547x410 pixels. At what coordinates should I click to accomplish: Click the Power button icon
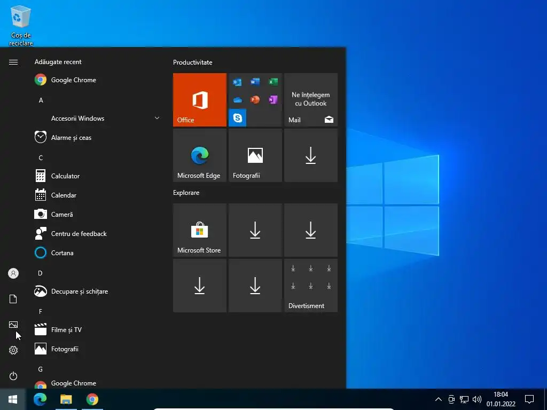coord(13,376)
